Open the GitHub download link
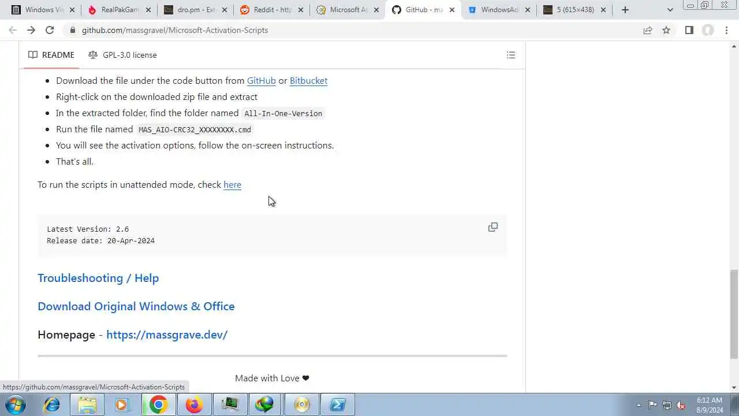 262,81
